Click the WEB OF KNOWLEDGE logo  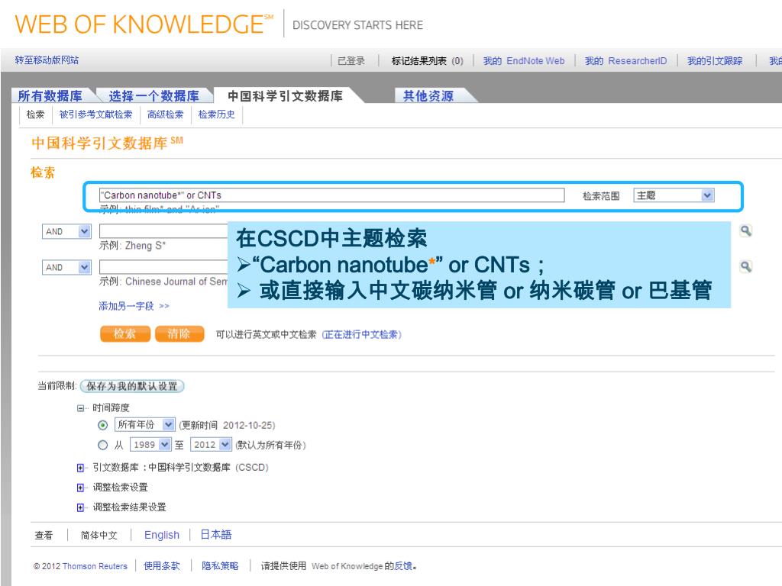point(144,24)
